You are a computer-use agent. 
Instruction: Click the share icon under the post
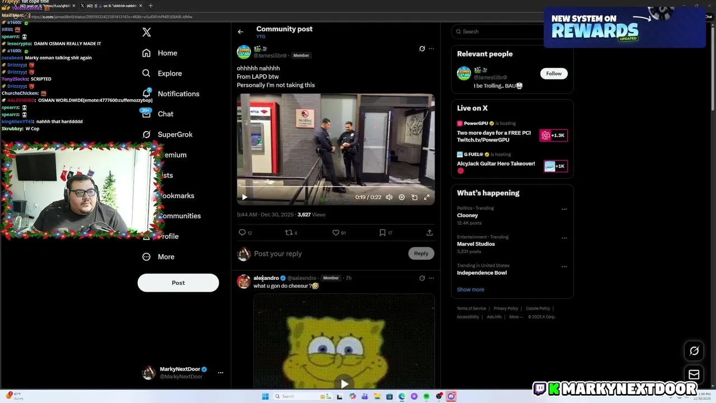pyautogui.click(x=430, y=233)
